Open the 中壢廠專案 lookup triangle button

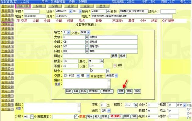point(76,116)
